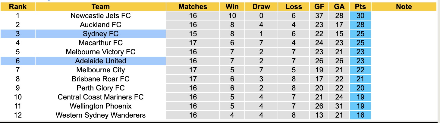Select the GF column header

319,7
